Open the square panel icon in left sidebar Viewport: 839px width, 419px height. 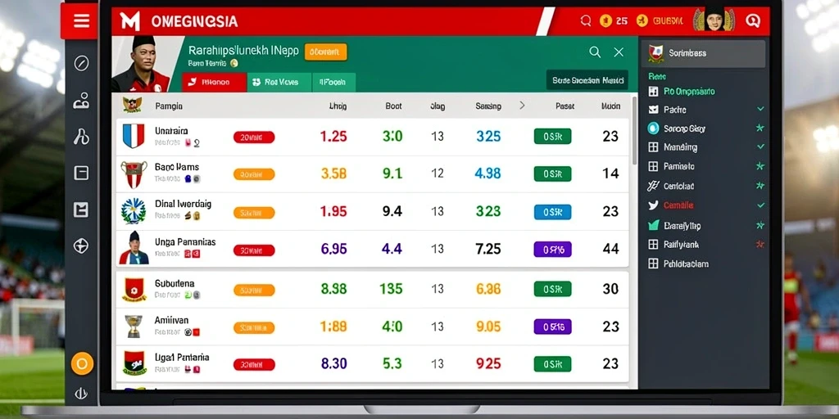tap(81, 173)
